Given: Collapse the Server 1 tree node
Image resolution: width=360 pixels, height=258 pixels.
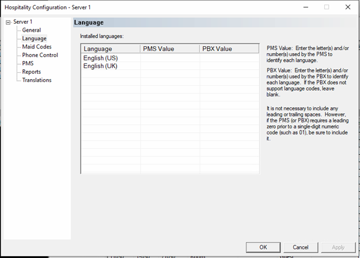Looking at the screenshot, I should [7, 22].
